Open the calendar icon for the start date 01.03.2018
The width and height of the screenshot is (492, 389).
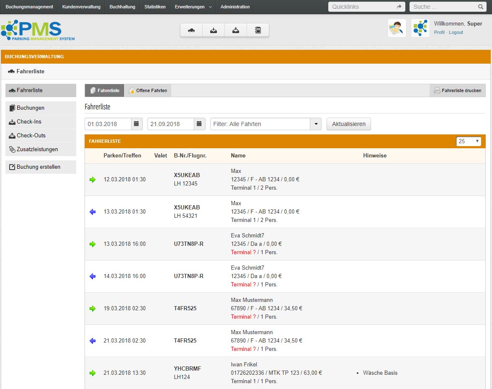click(x=137, y=124)
